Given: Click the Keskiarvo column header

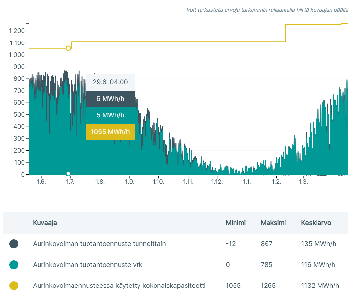Looking at the screenshot, I should pyautogui.click(x=316, y=223).
